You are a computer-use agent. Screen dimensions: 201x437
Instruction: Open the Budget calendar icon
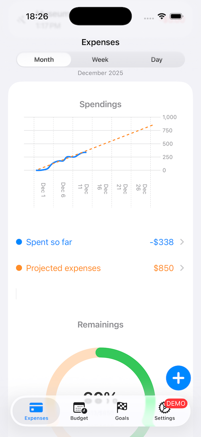coord(79,407)
